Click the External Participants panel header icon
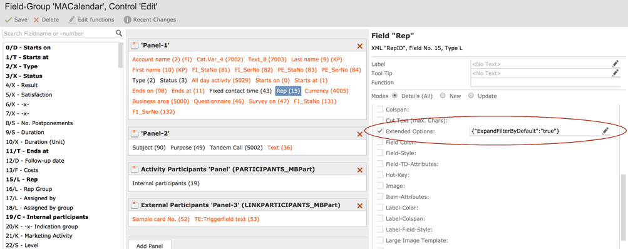Viewport: 628px width, 249px height. coord(135,205)
